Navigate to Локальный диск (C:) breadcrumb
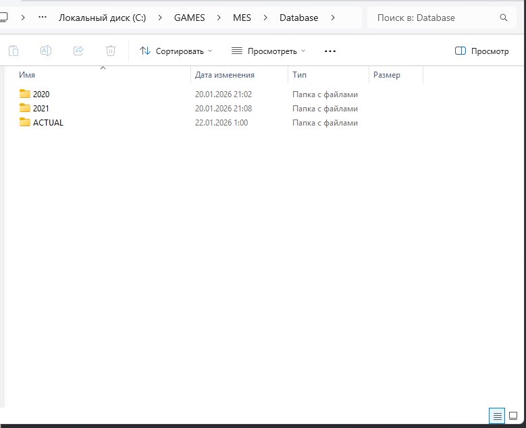526x428 pixels. point(103,18)
